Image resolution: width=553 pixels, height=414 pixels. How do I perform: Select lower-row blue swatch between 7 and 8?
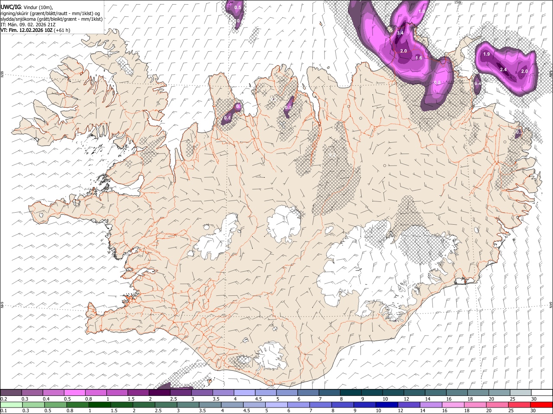click(321, 405)
